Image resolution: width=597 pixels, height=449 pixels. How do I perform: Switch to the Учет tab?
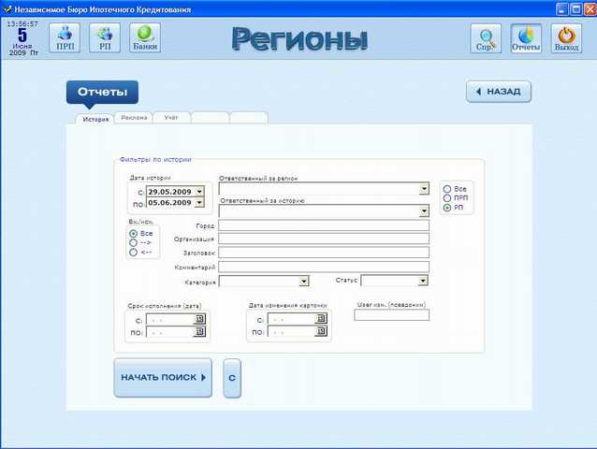[x=171, y=118]
